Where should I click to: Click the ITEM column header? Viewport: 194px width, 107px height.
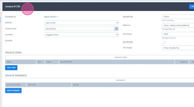21,62
